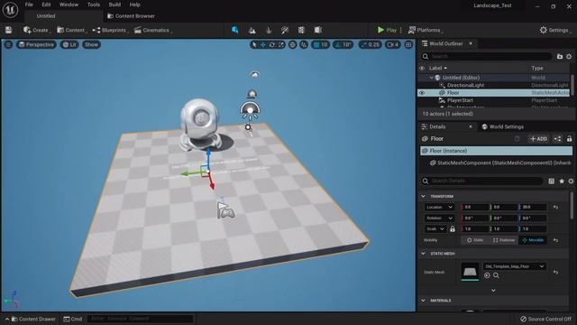
Task: Set Mobility to Movable
Action: tap(533, 240)
